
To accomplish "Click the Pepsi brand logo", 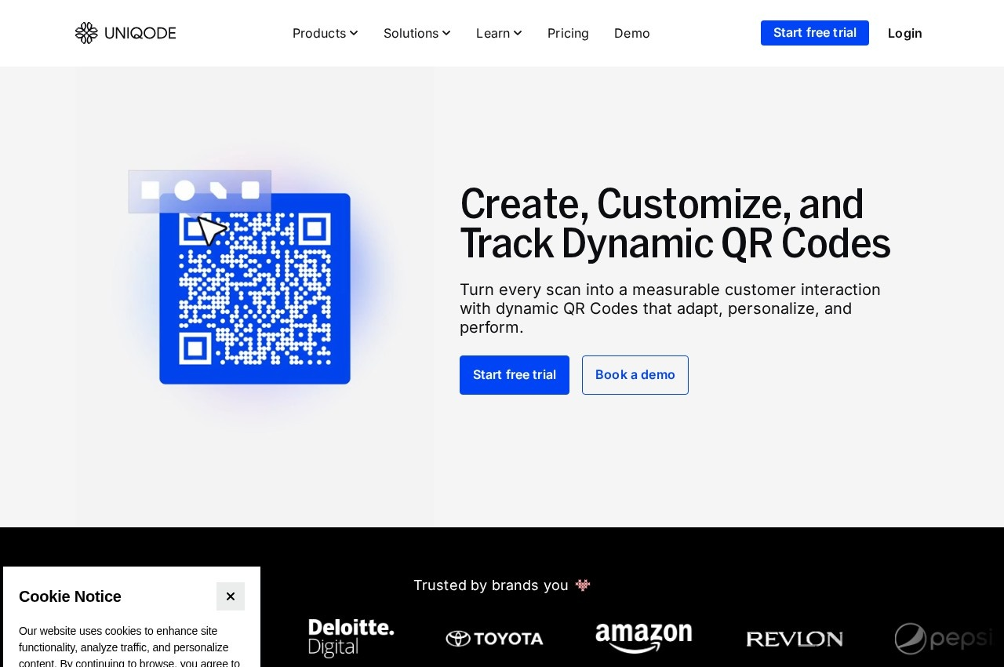I will 944,639.
